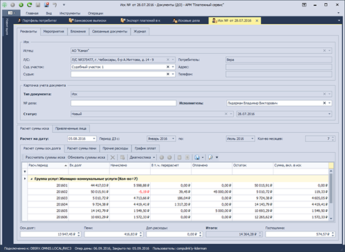The height and width of the screenshot is (252, 345).
Task: Click the Осн.долг spinner arrows
Action: pyautogui.click(x=79, y=234)
